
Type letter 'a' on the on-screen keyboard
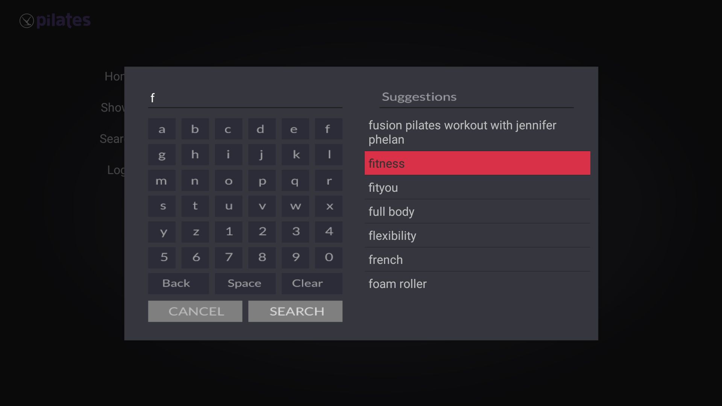[x=162, y=129]
